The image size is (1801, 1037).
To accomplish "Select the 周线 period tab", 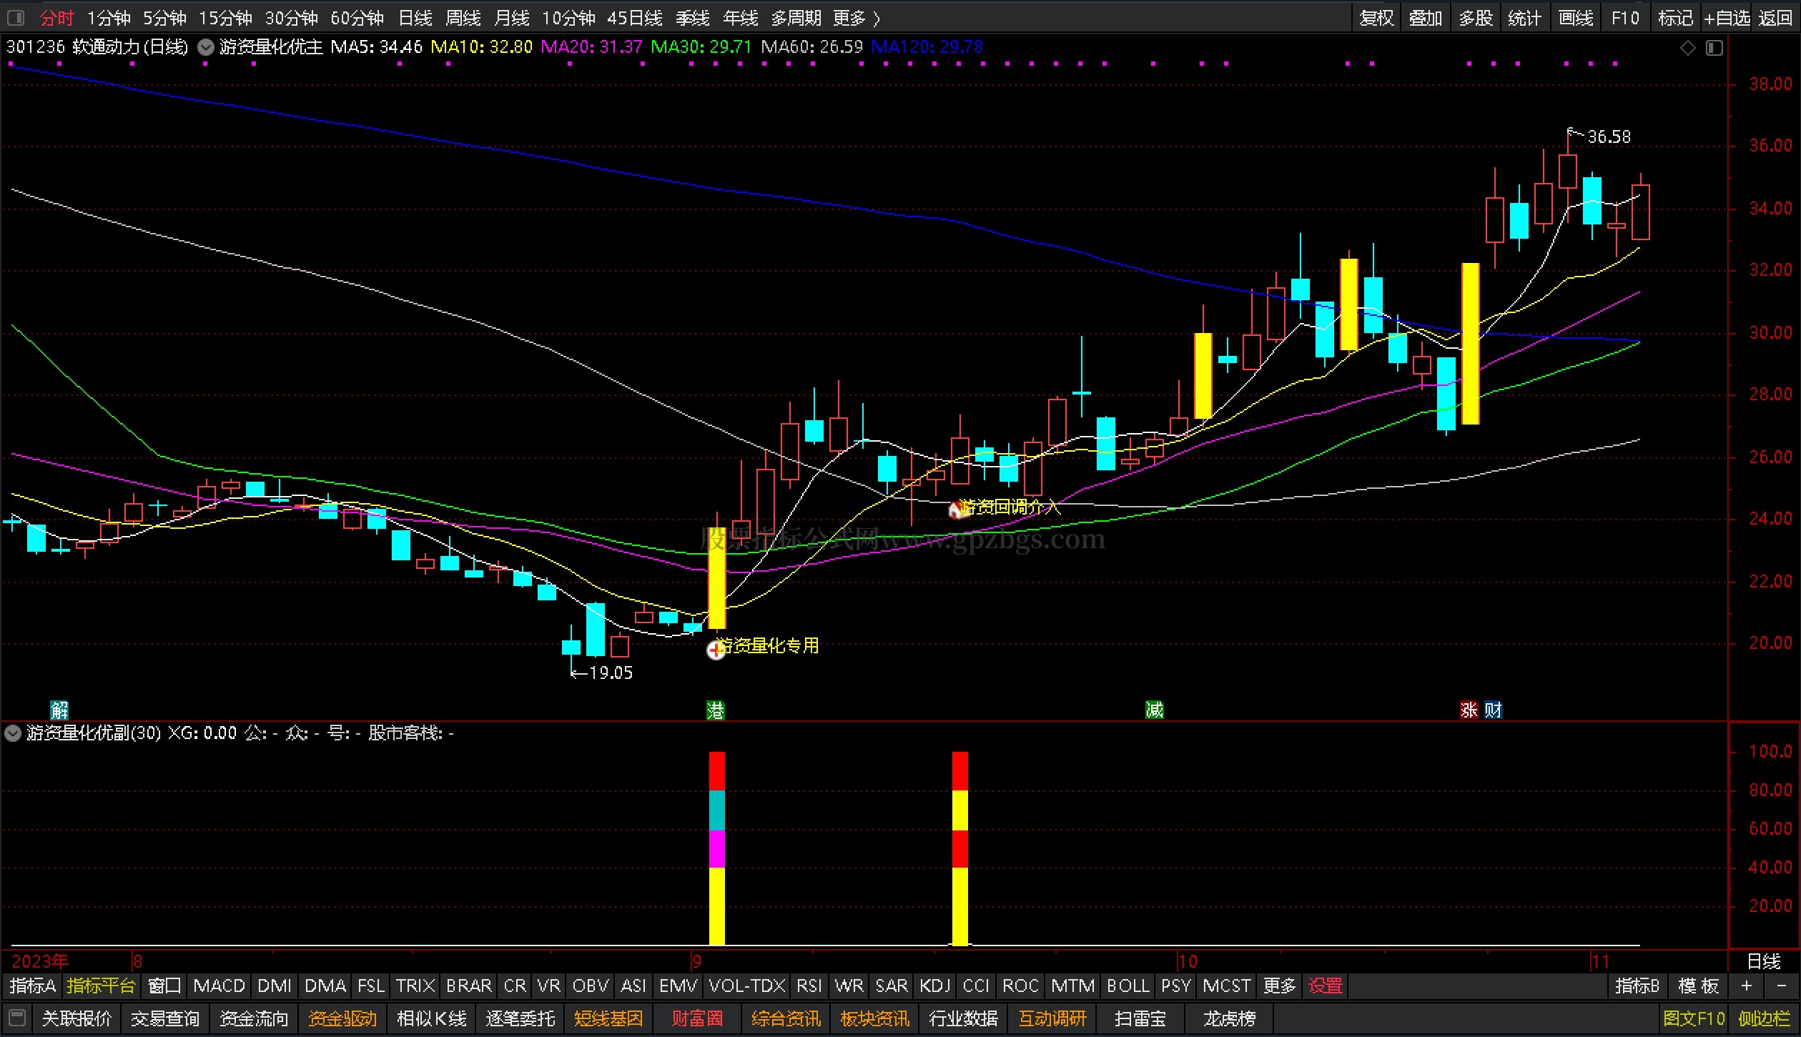I will coord(463,18).
